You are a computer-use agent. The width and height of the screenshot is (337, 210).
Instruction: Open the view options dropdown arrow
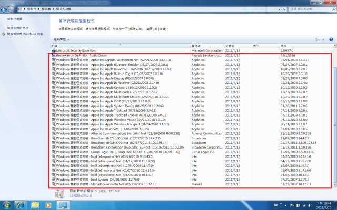(323, 39)
